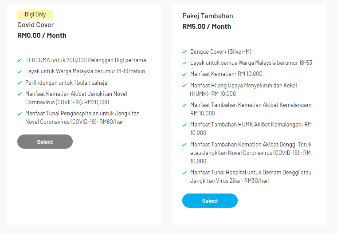337x233 pixels.
Task: Click checkmark beside PERCUMA untuk 200,000 Pelanggan
Action: (20, 60)
